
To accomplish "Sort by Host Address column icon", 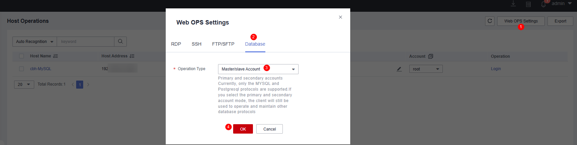I will tap(132, 56).
